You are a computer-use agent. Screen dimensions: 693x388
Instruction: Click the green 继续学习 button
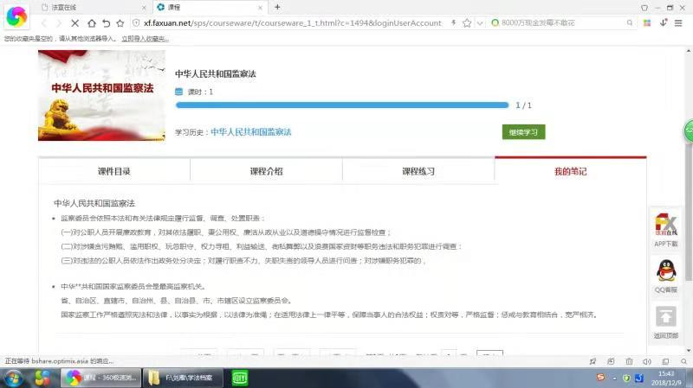[x=523, y=132]
